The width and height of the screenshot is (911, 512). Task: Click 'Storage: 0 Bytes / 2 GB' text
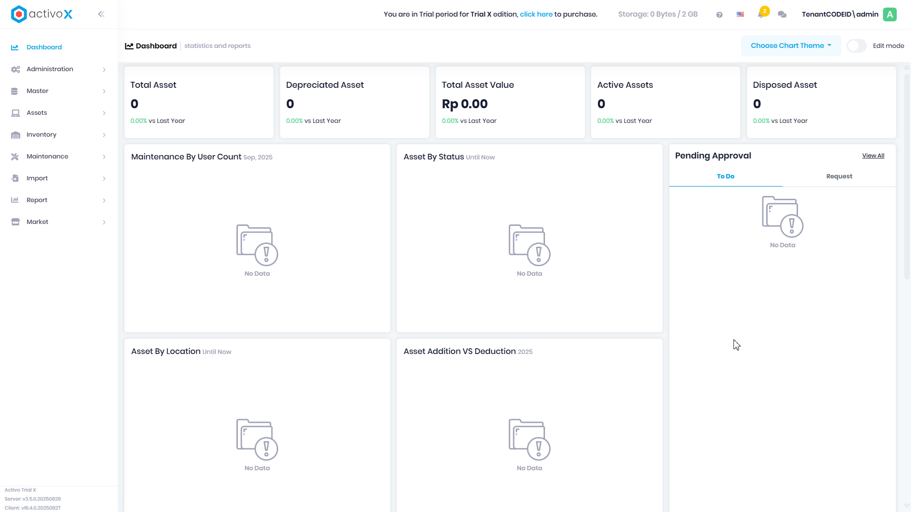coord(657,14)
